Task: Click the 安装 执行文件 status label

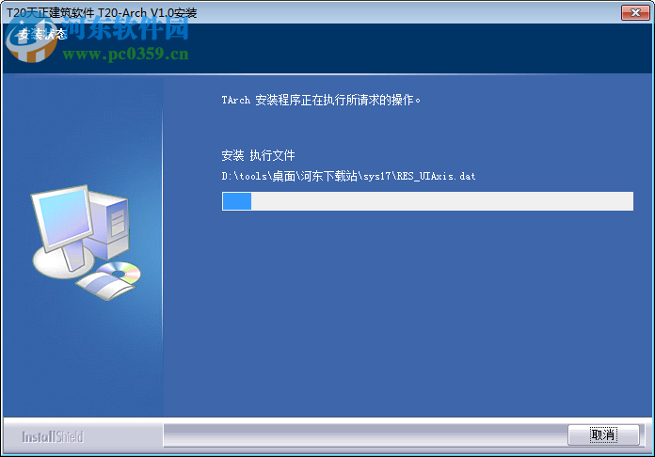Action: [258, 156]
